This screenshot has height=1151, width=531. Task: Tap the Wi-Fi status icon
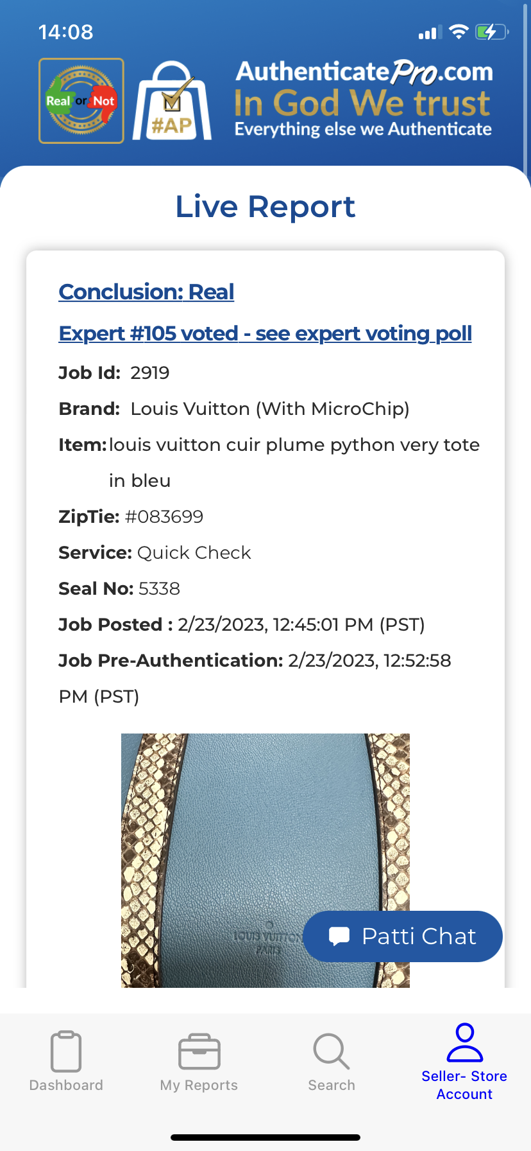click(x=458, y=31)
